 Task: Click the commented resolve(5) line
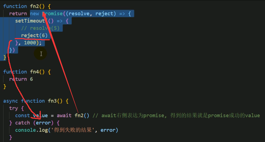(40, 28)
